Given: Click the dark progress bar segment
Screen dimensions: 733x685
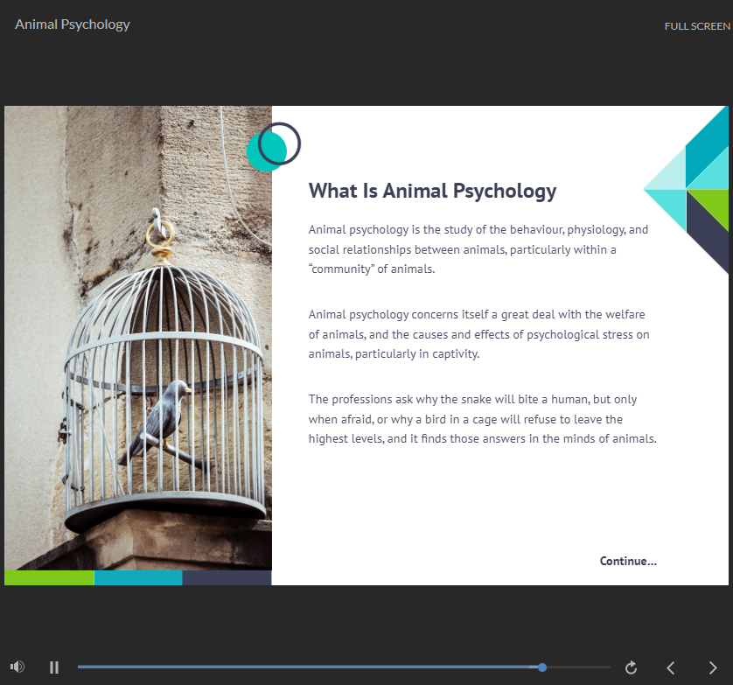Looking at the screenshot, I should click(x=227, y=577).
